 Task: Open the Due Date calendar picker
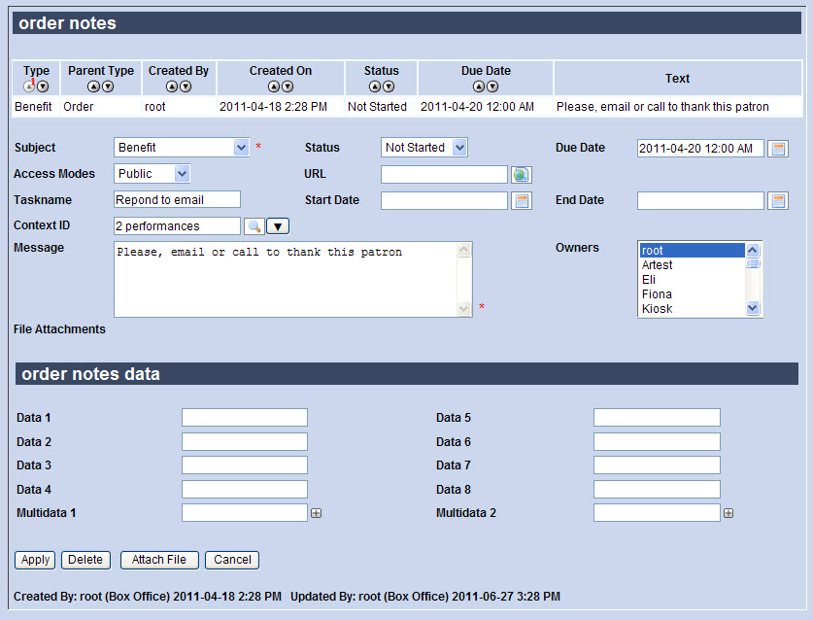click(778, 149)
